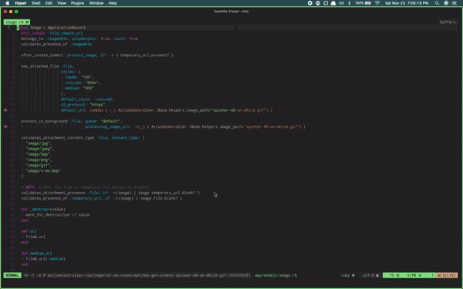Click the mark_for_destruction if value line

pos(58,215)
